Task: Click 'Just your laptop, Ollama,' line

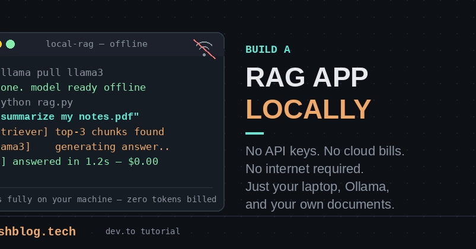Action: pyautogui.click(x=317, y=187)
